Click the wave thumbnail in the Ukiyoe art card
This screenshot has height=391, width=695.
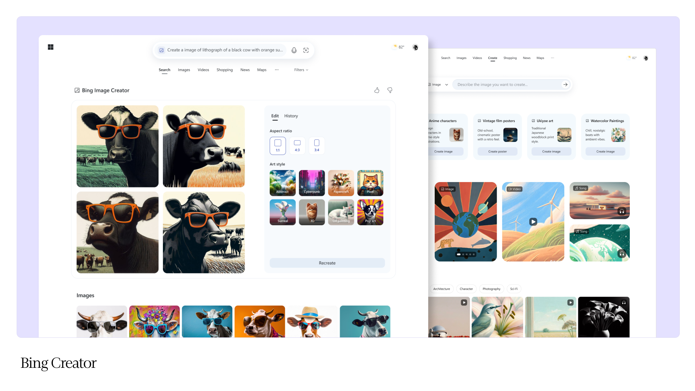coord(564,135)
